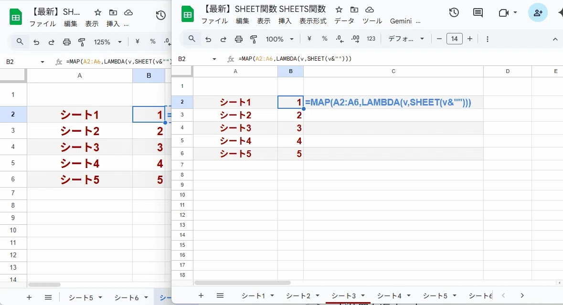The width and height of the screenshot is (563, 305).
Task: Open the 123 number formats menu
Action: (371, 39)
